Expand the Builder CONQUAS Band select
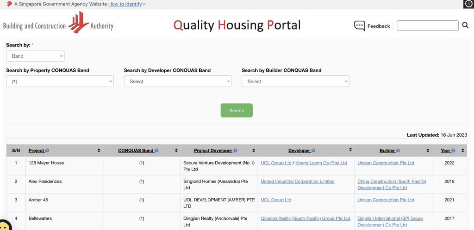Viewport: 474px width, 230px height. (295, 81)
